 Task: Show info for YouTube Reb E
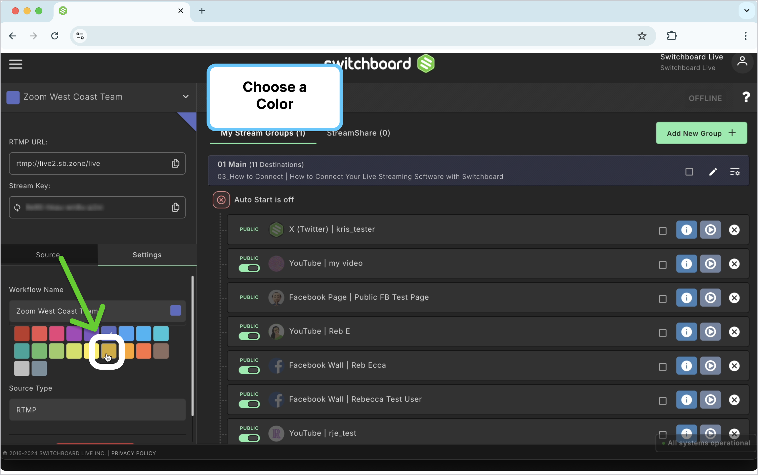(686, 332)
